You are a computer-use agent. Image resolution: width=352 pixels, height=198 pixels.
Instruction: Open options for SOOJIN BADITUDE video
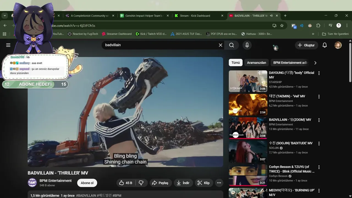319,144
